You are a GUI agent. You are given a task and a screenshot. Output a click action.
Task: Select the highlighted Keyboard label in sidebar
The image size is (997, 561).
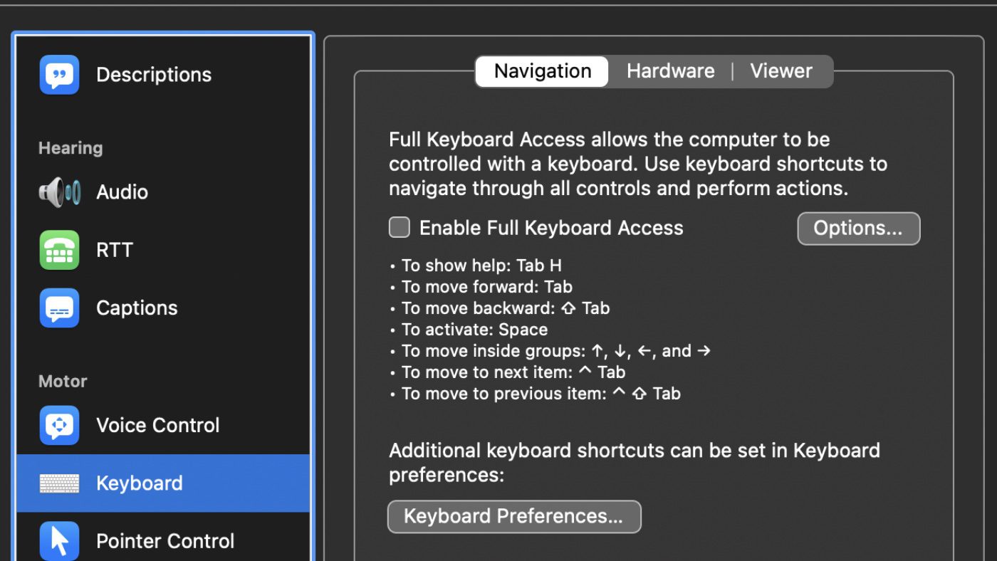140,483
